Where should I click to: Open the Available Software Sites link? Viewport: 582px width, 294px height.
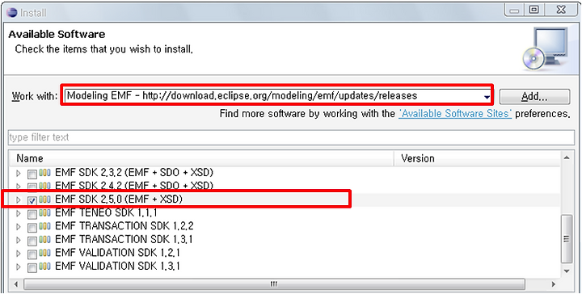pos(455,113)
